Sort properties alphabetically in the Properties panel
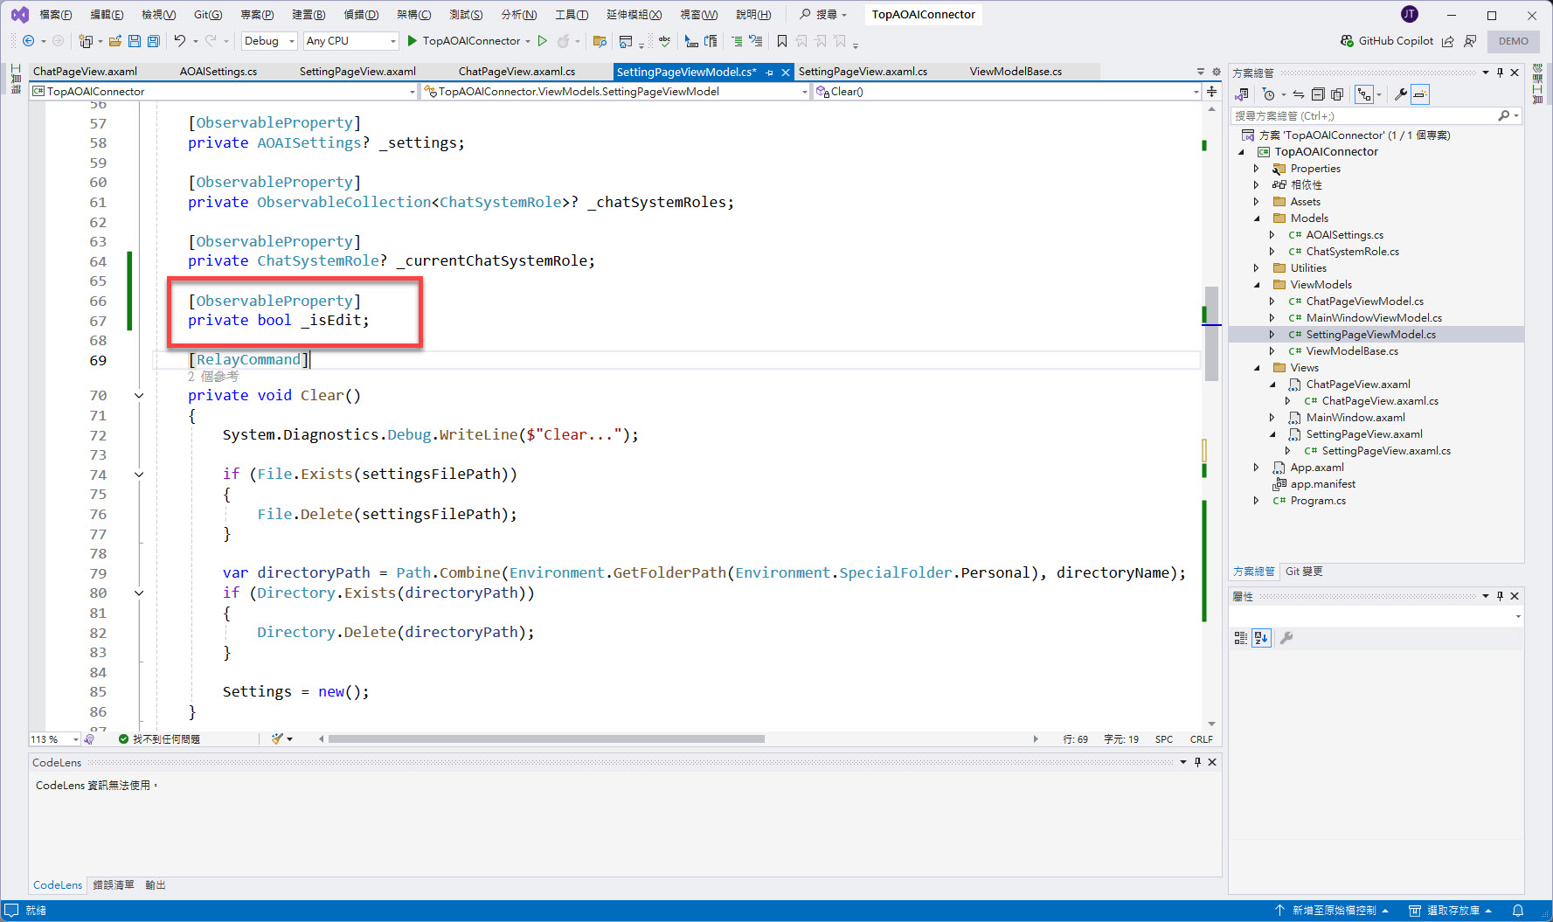 point(1261,638)
